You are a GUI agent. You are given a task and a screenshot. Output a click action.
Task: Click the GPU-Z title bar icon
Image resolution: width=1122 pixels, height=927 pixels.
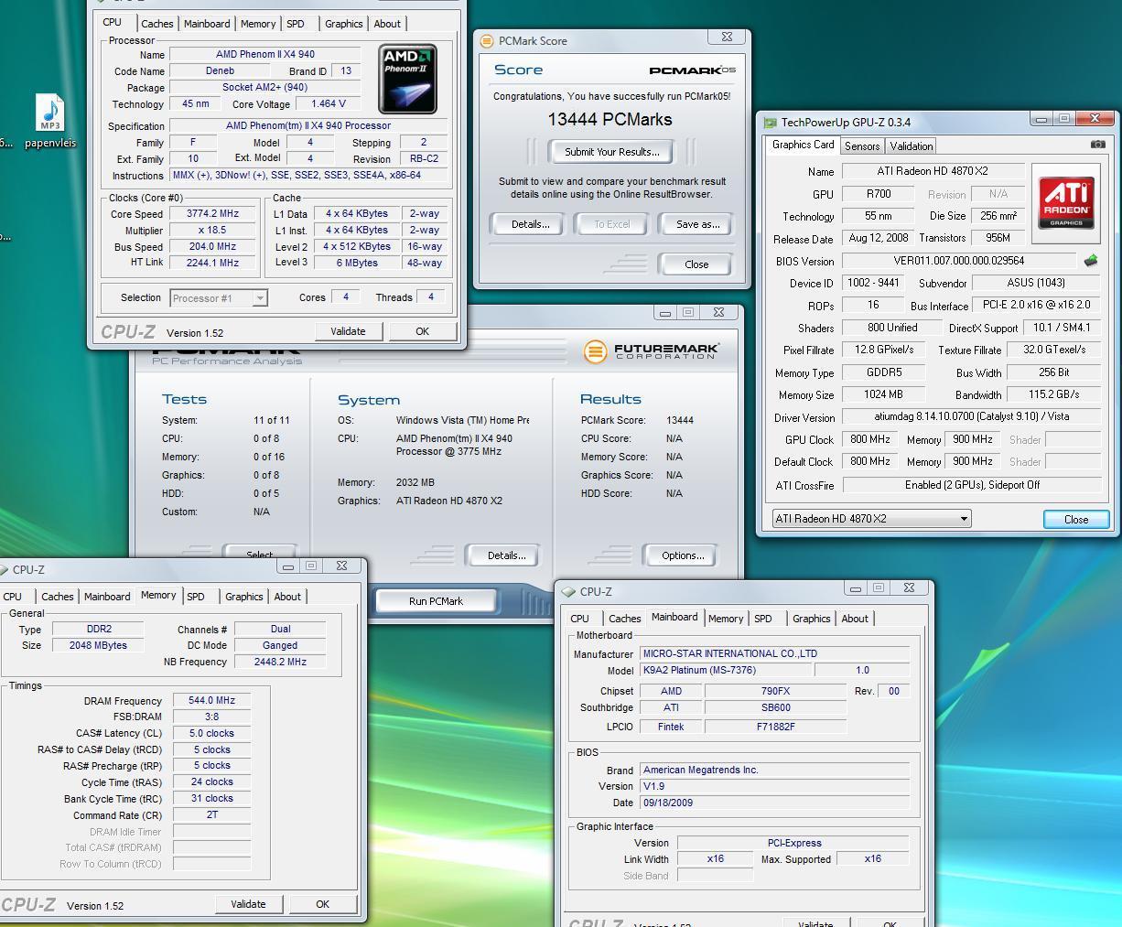[x=771, y=123]
